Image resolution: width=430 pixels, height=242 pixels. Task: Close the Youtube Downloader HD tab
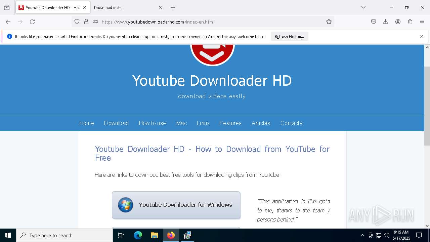point(85,7)
